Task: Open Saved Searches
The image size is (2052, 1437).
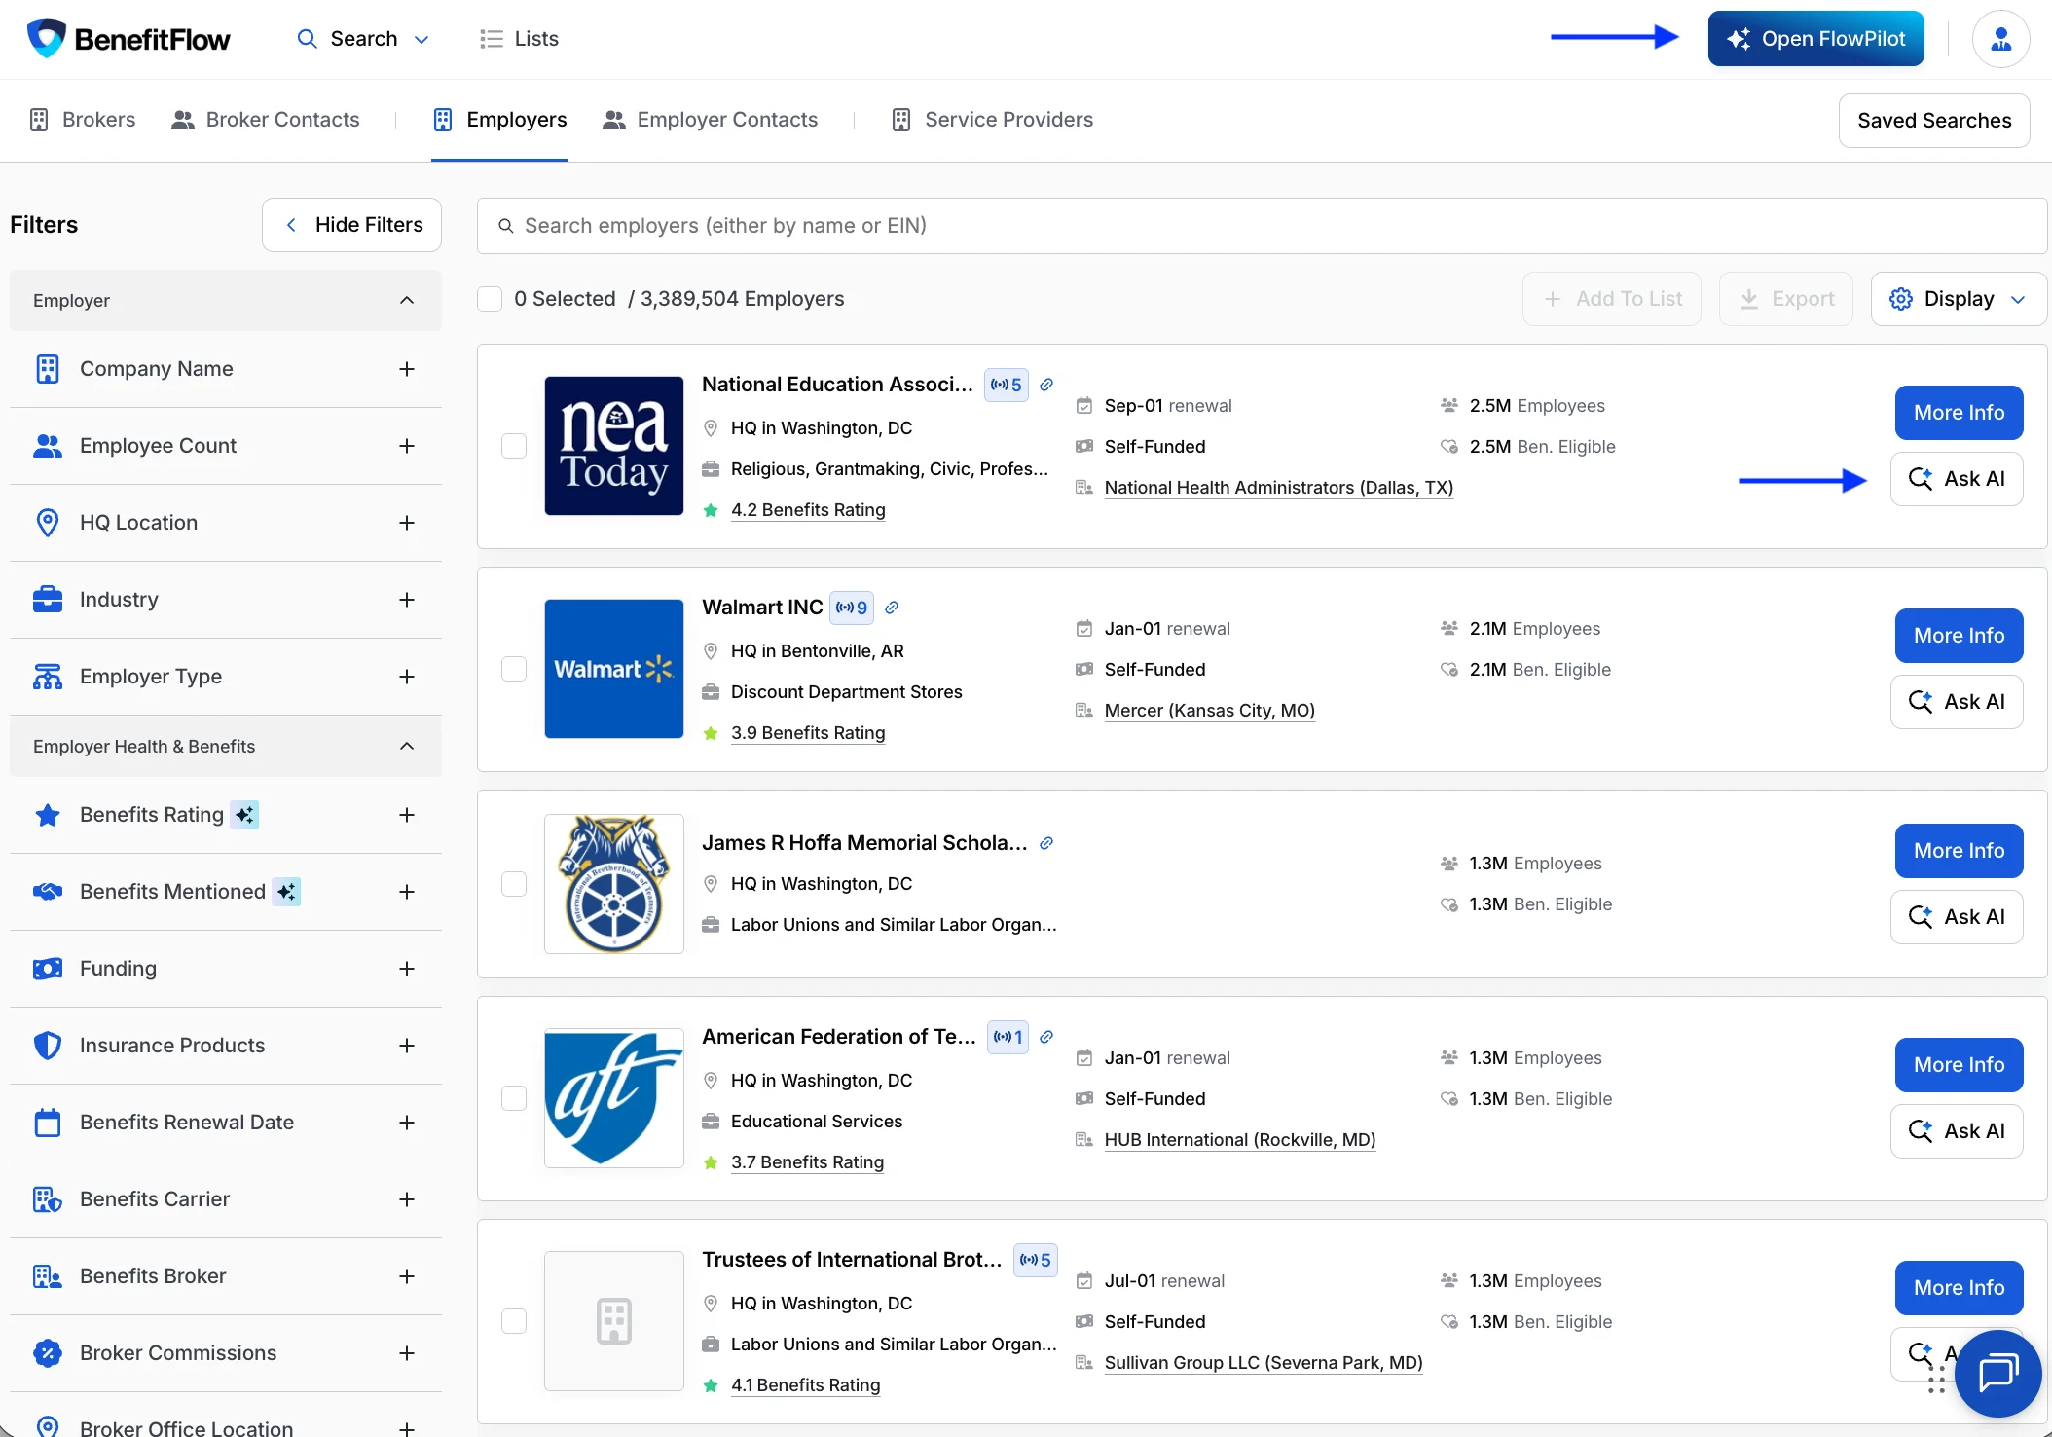Action: [x=1934, y=121]
